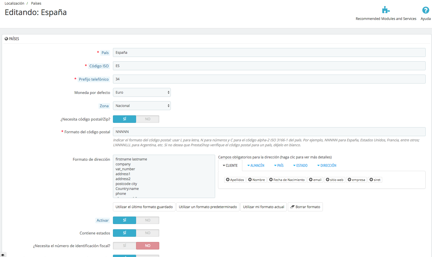Add the Nombre field to address format
Screen dimensions: 432x257
pos(257,180)
